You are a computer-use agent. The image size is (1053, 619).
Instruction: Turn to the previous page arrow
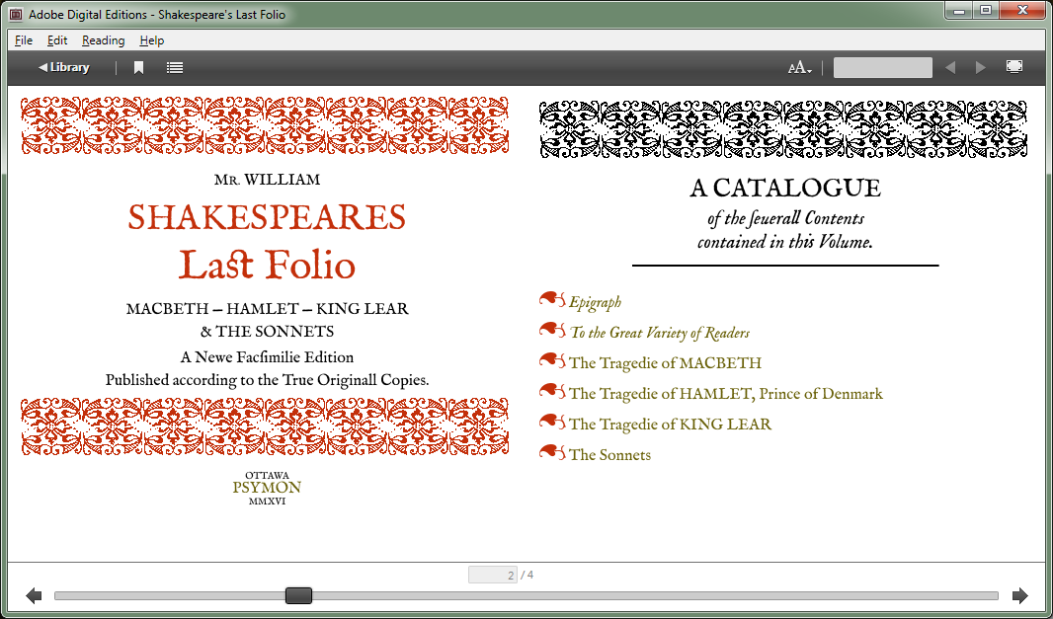(34, 595)
